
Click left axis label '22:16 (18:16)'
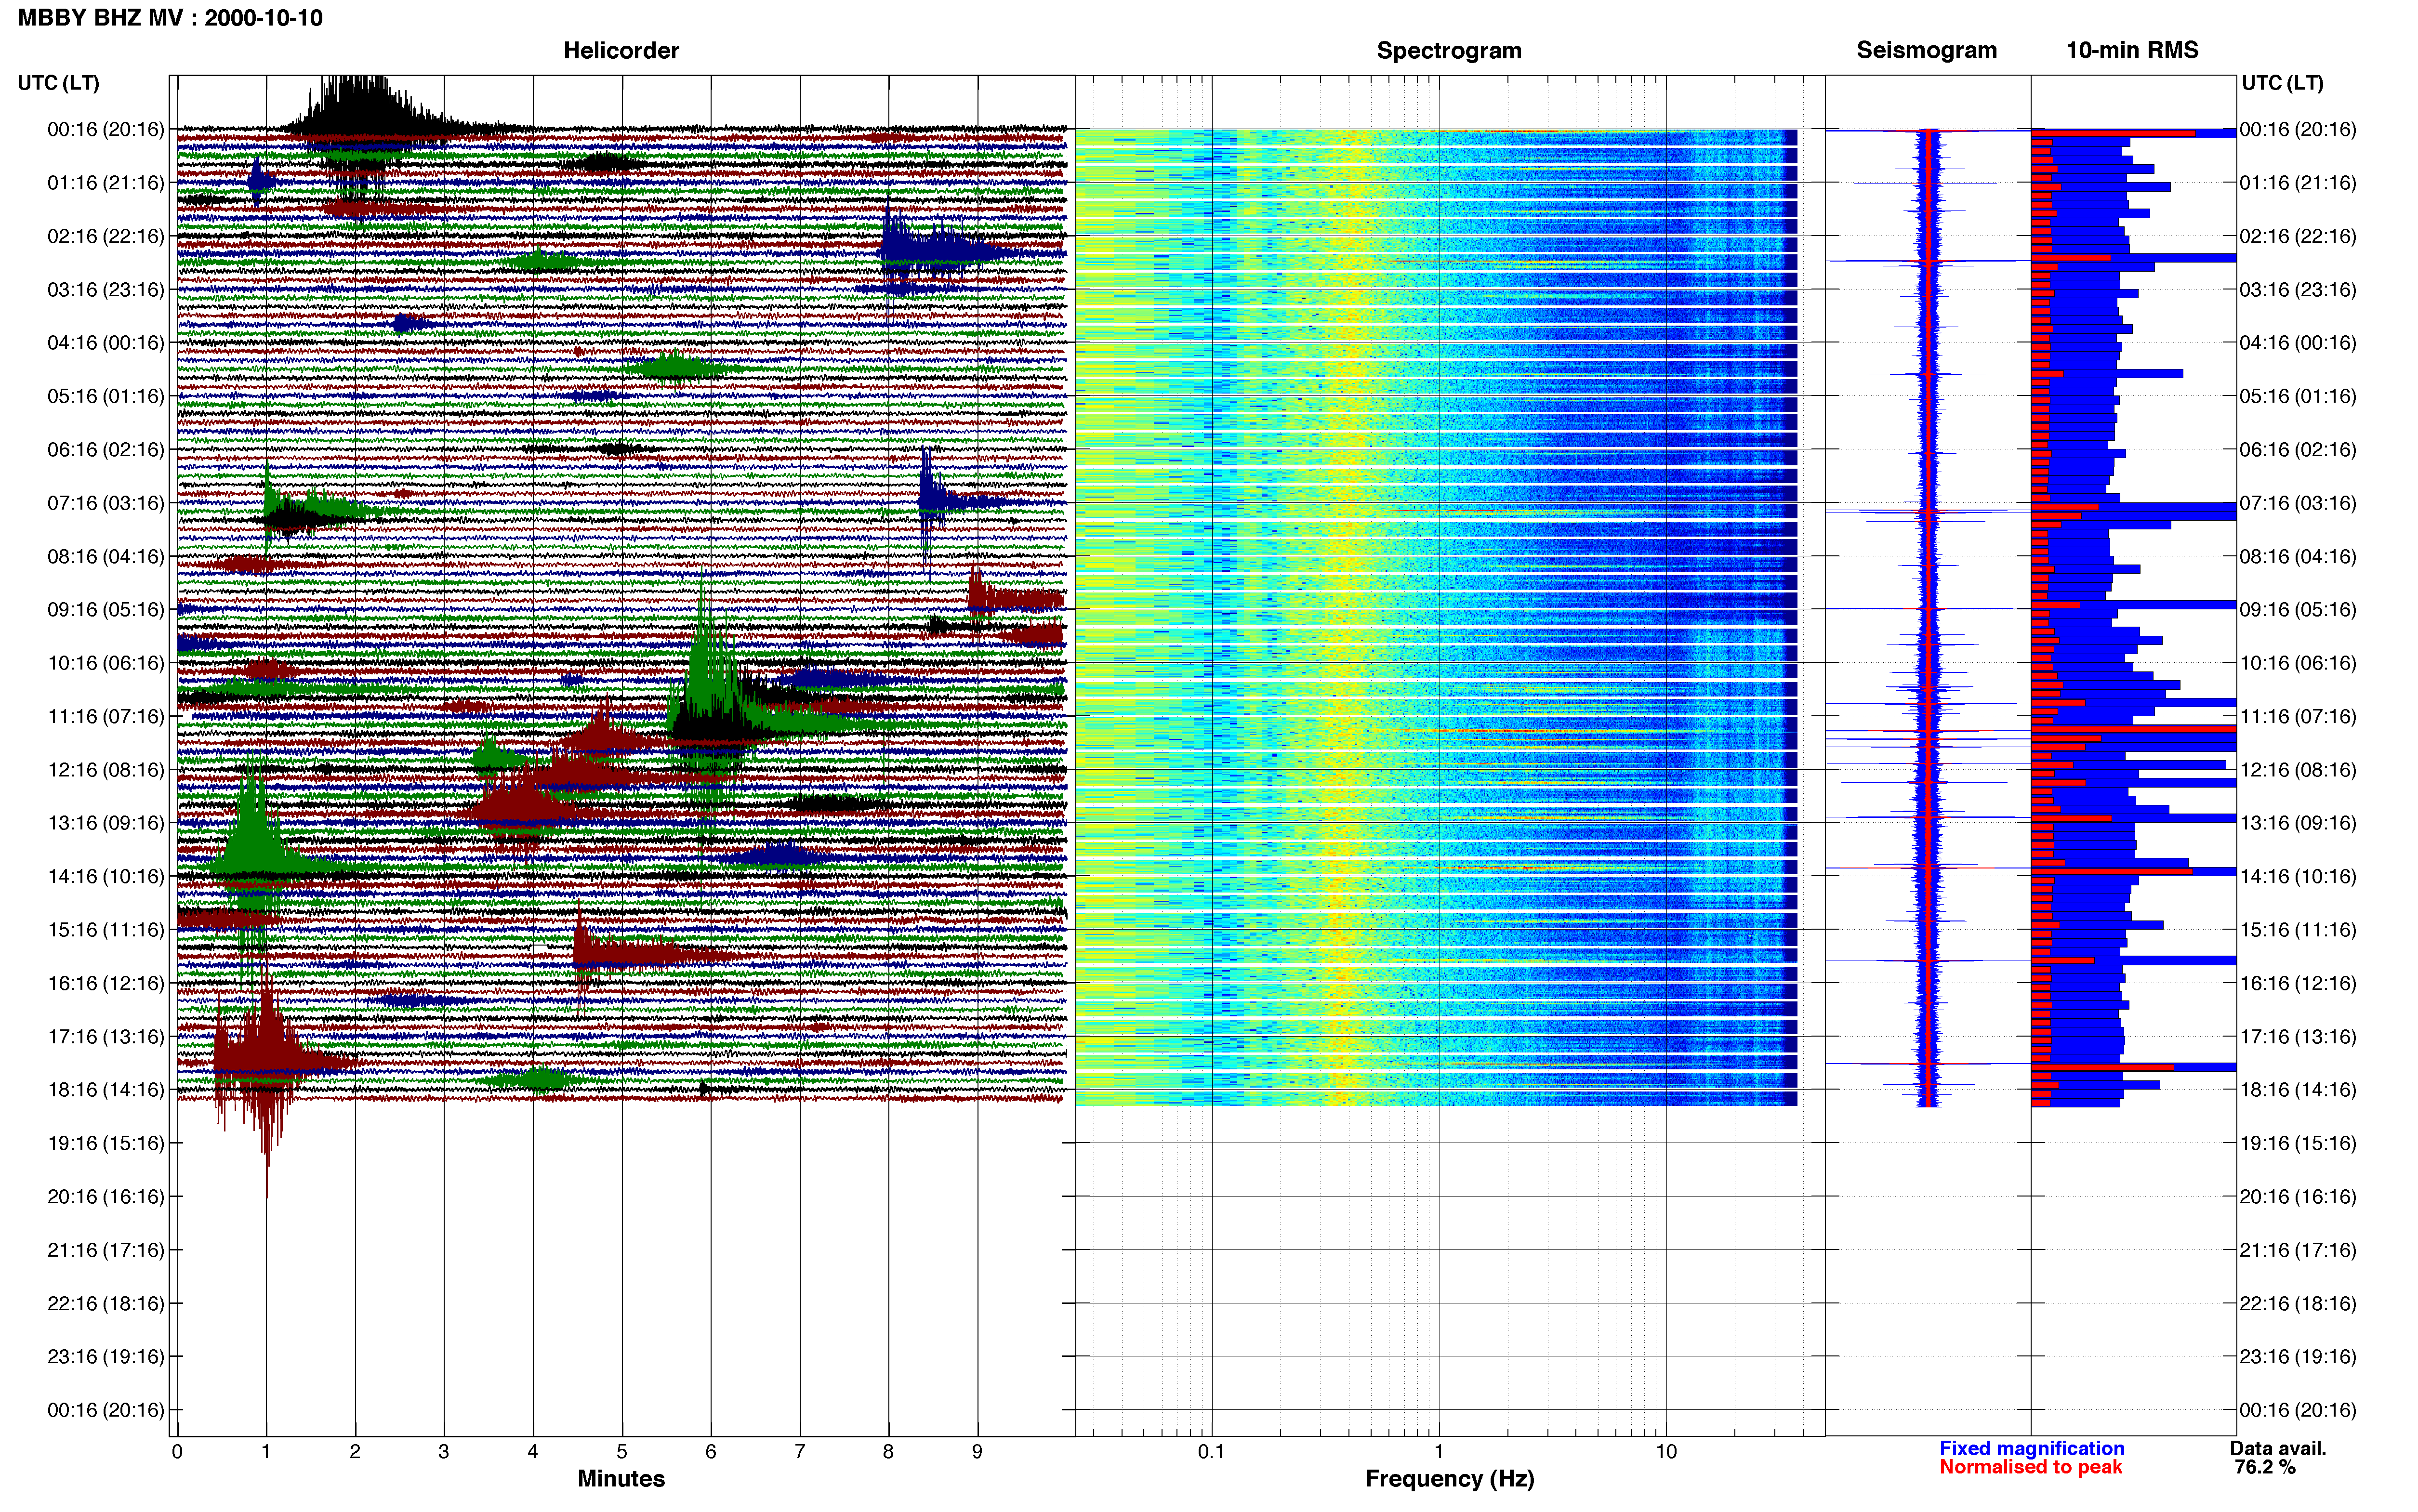106,1303
